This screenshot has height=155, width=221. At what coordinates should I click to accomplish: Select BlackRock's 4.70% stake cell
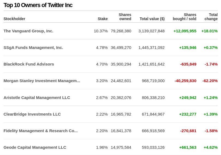click(102, 64)
